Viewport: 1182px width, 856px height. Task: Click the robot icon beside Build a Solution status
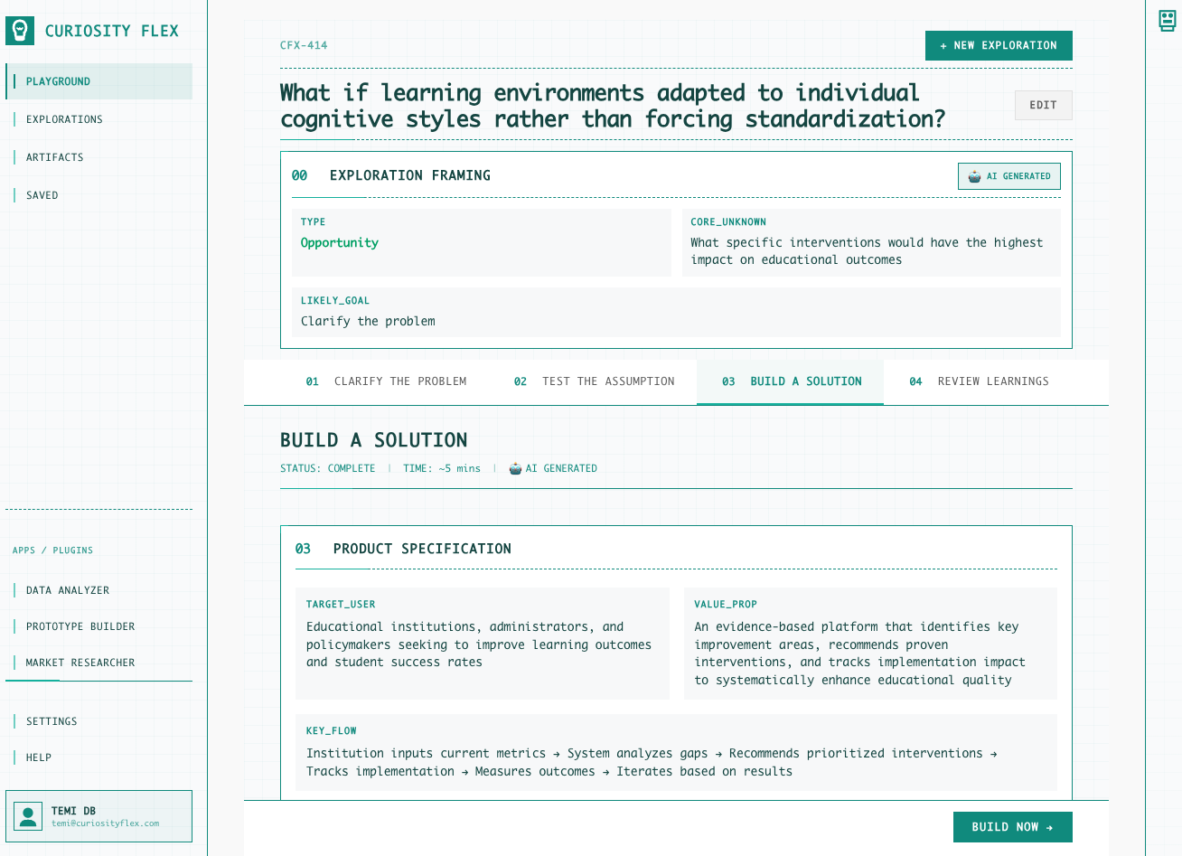[x=515, y=468]
